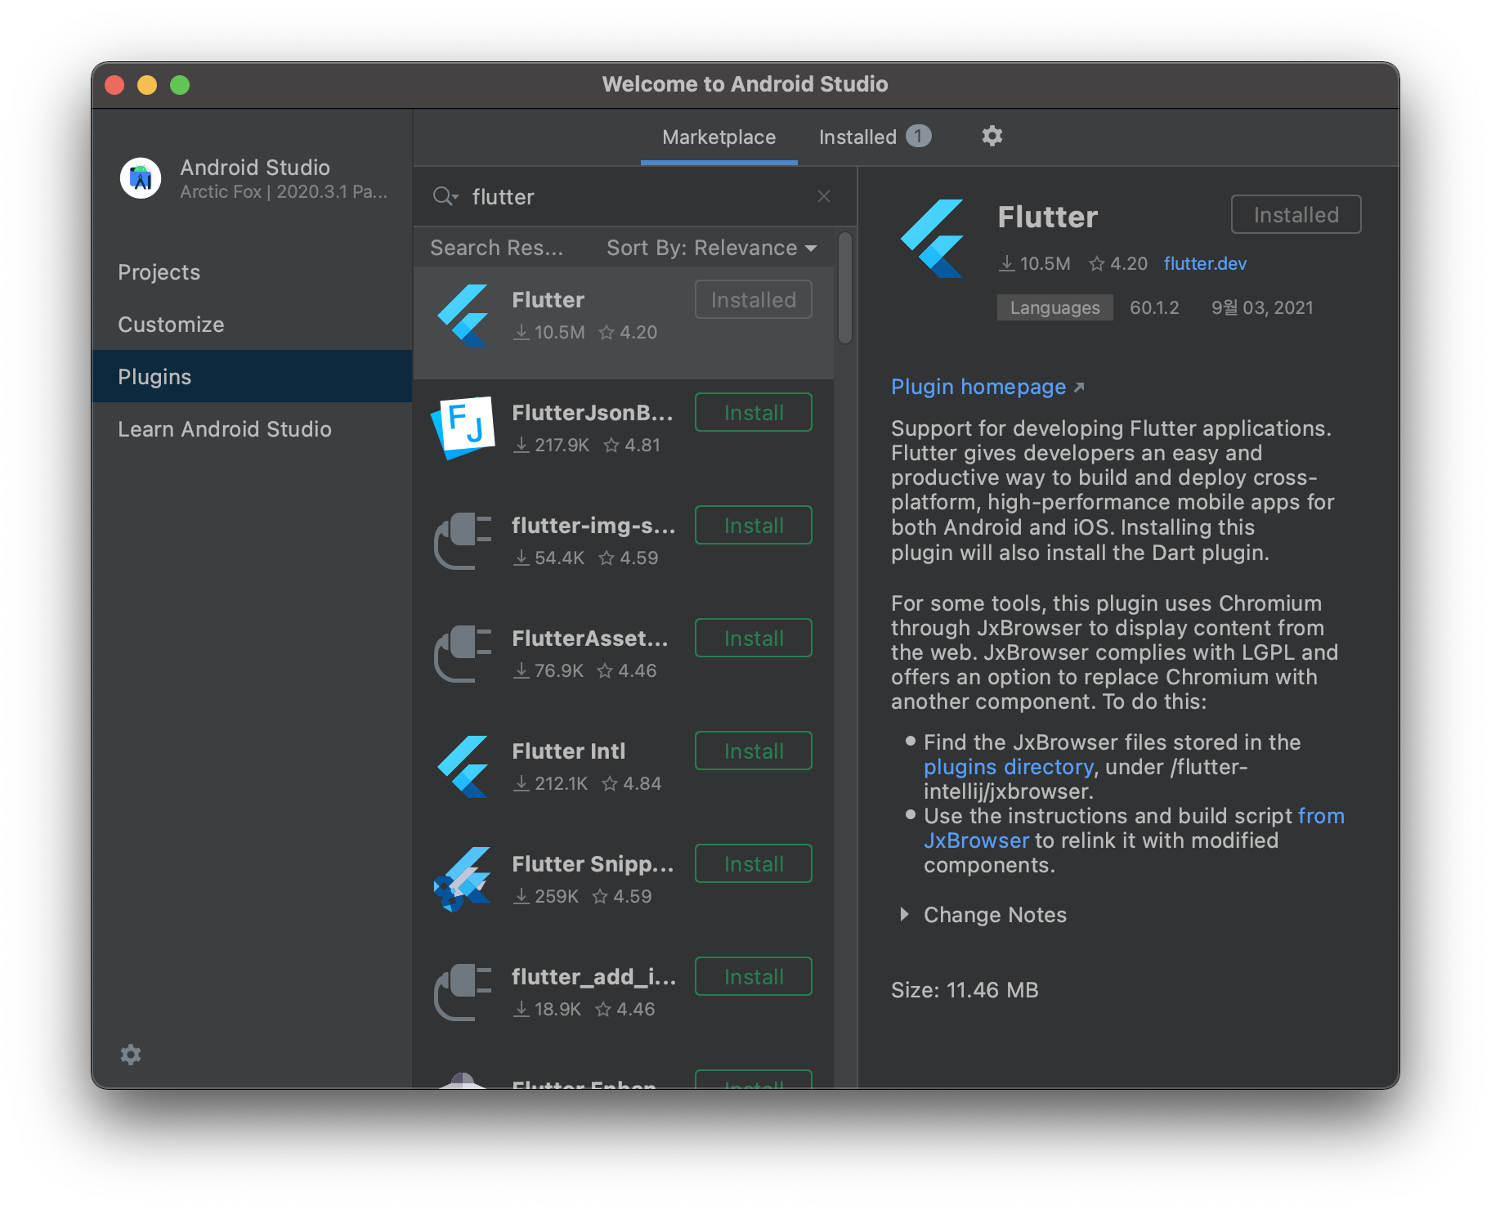Viewport: 1491px width, 1210px height.
Task: Open the plugins directory link
Action: (1008, 767)
